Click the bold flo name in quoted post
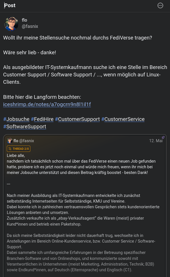Screen dimensions: 170x277 tap(16, 141)
